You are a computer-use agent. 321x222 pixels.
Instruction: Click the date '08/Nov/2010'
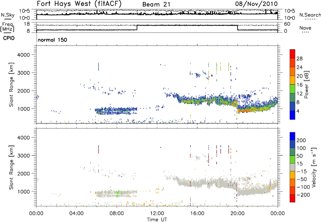256,4
